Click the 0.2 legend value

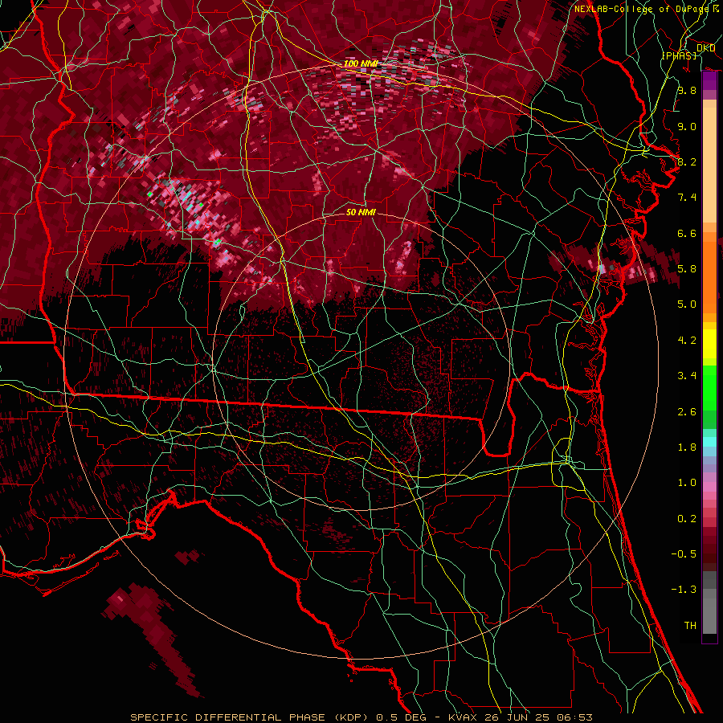click(x=687, y=519)
